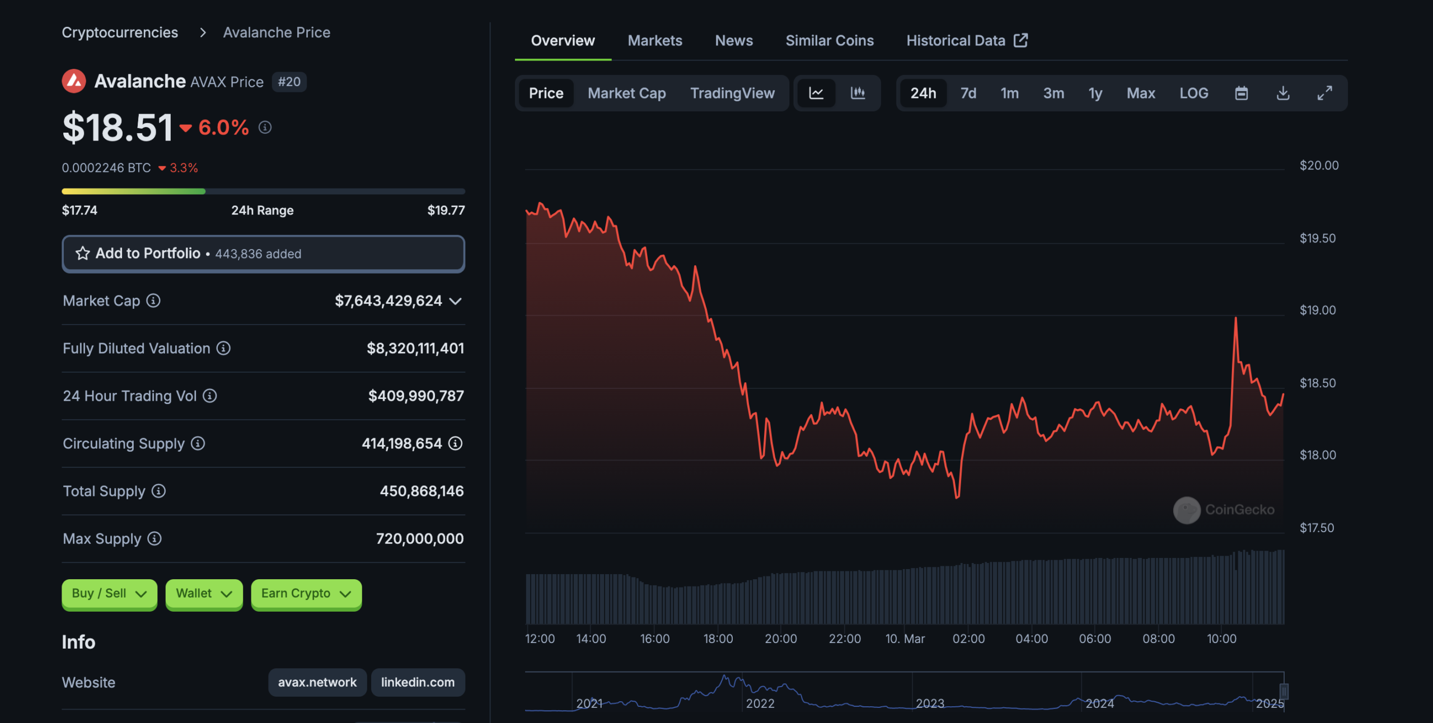
Task: Open the News tab
Action: point(734,41)
